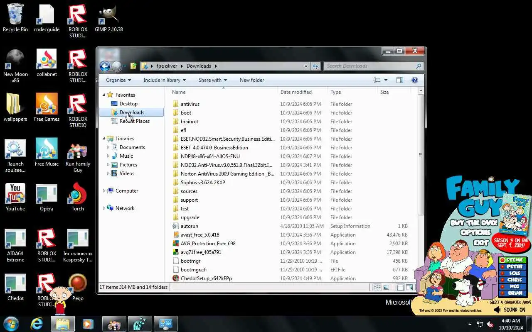Select the CHRIS character option

(x=512, y=280)
